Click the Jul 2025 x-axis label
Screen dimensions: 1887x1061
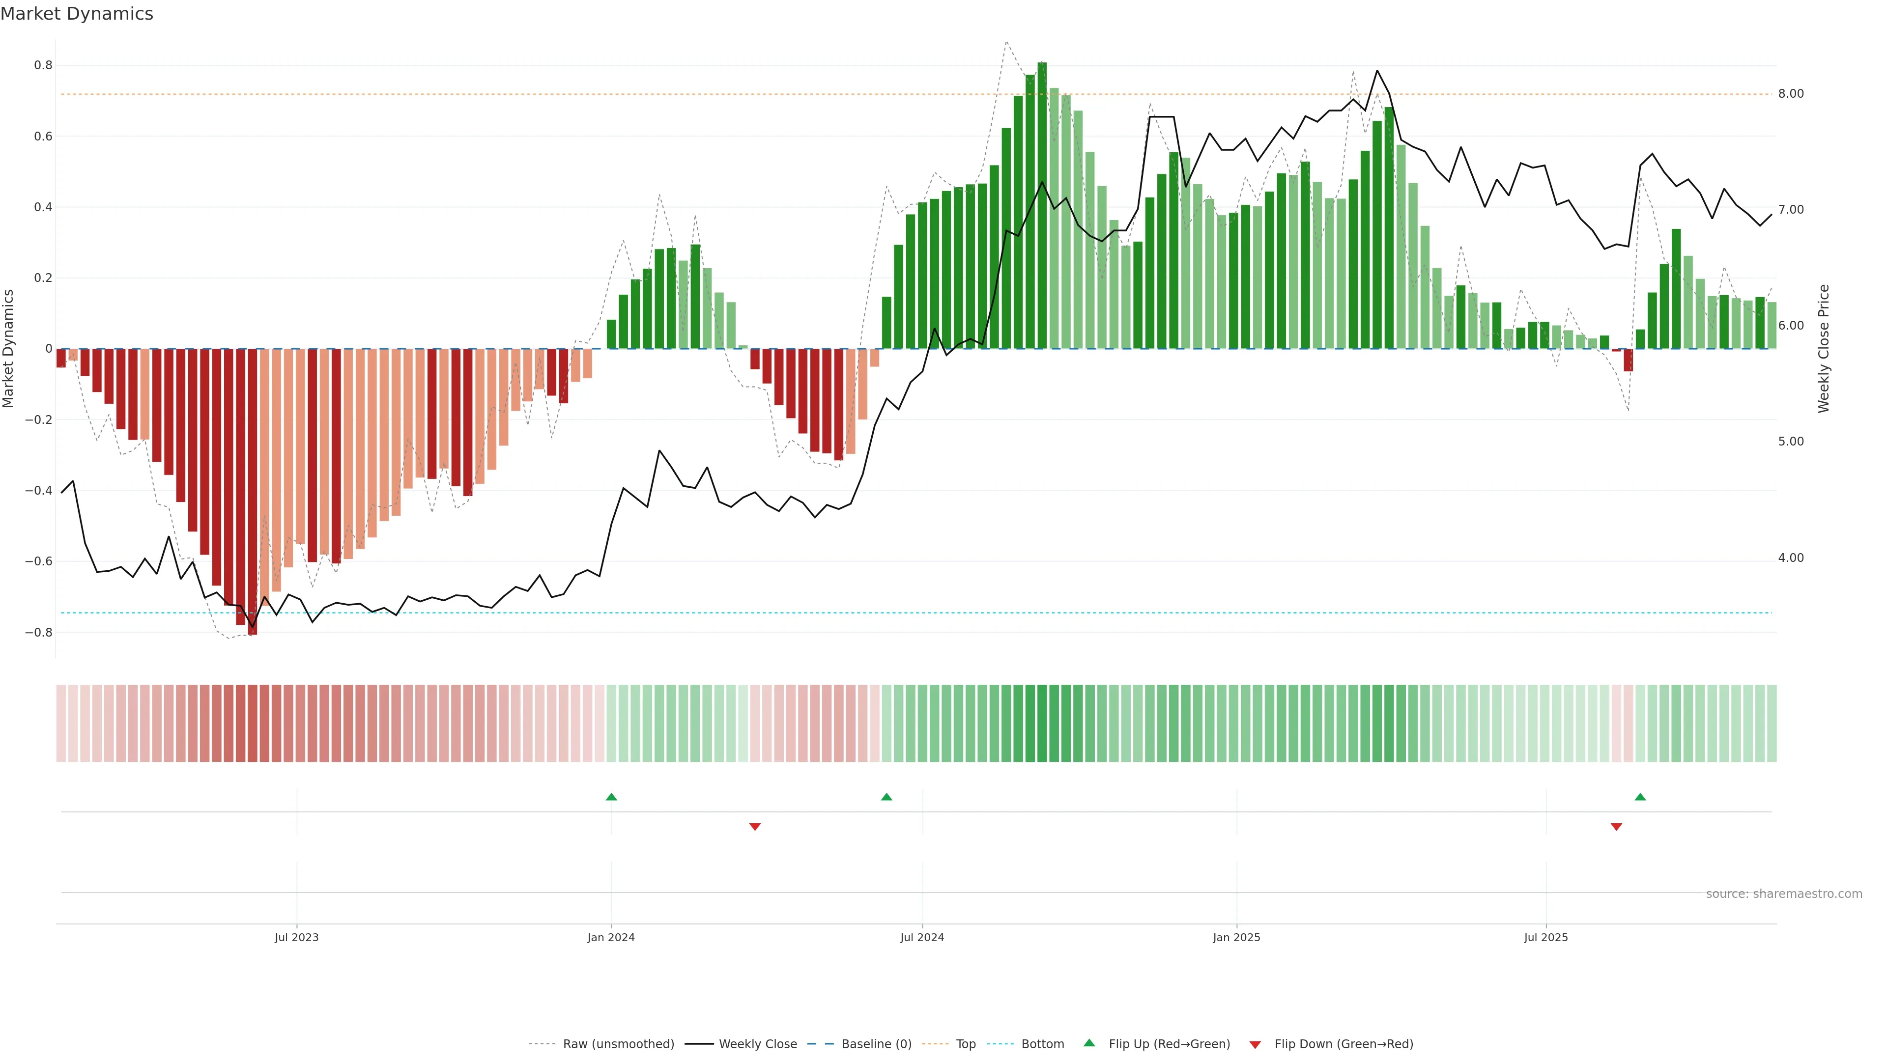click(1545, 937)
